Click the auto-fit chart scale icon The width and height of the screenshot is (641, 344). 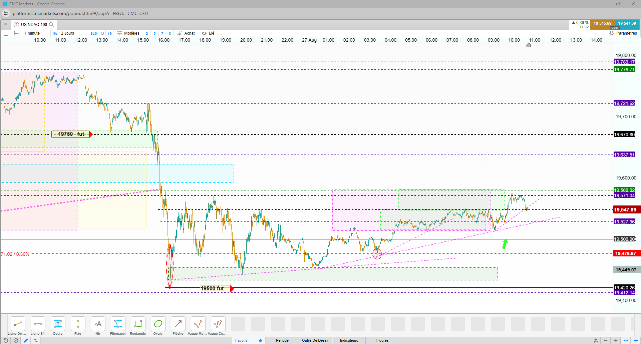(x=596, y=340)
